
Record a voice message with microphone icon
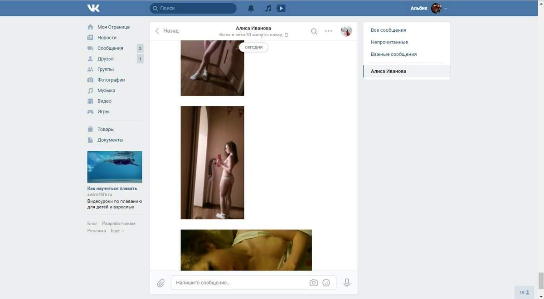point(347,283)
